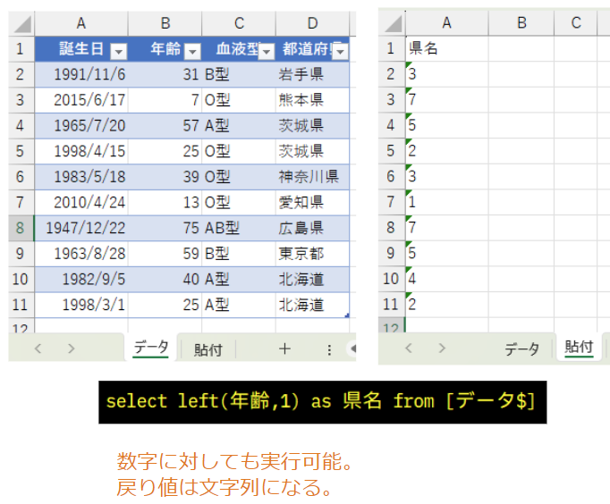Click prefecture cell 東京都
This screenshot has width=610, height=504.
pos(312,254)
